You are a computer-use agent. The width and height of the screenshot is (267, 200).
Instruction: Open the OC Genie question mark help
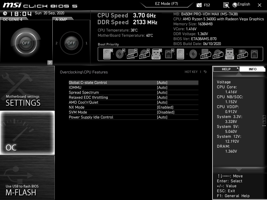50,63
